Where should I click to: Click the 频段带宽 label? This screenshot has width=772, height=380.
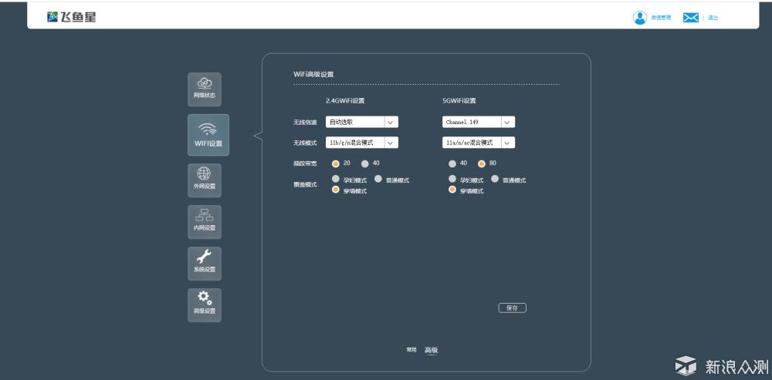tap(305, 163)
